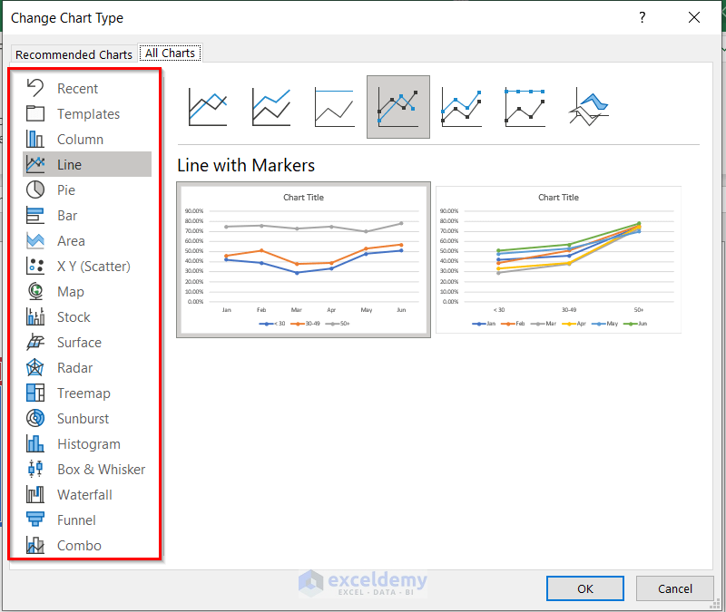Select the X Y Scatter icon
This screenshot has width=726, height=612.
35,266
